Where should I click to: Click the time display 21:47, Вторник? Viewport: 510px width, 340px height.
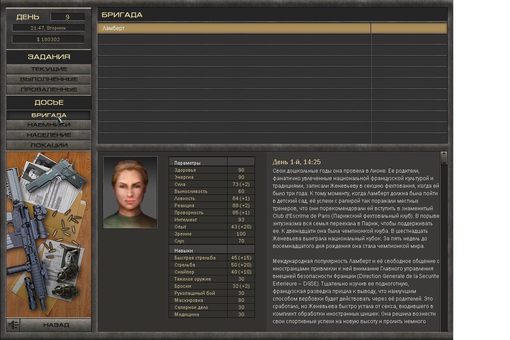pyautogui.click(x=48, y=28)
